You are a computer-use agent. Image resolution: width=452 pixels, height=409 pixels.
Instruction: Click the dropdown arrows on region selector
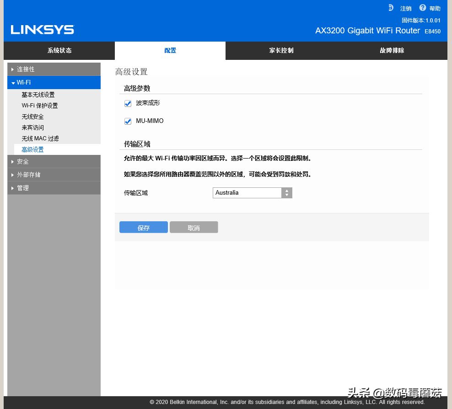point(287,193)
